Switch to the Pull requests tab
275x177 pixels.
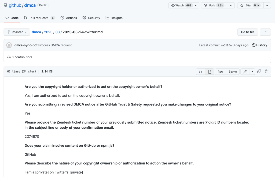click(39, 18)
